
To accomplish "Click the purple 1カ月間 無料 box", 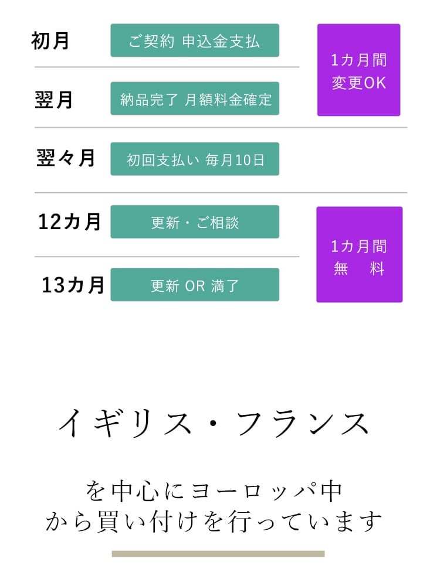I will point(359,254).
